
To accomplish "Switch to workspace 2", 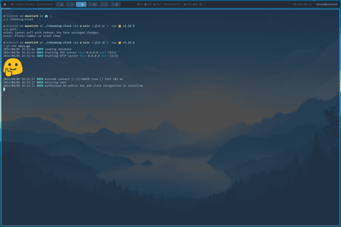I will coord(70,4).
